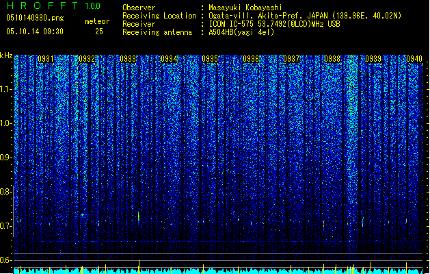
Task: Click the 0938 time marker
Action: click(332, 59)
